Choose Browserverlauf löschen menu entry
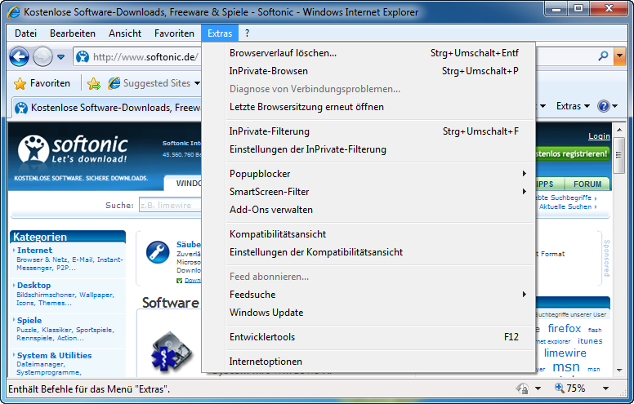Viewport: 634px width, 404px height. click(x=283, y=53)
